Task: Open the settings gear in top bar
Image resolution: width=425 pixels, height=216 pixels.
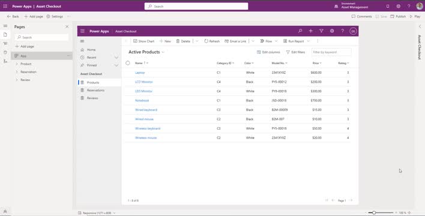Action: pyautogui.click(x=398, y=6)
